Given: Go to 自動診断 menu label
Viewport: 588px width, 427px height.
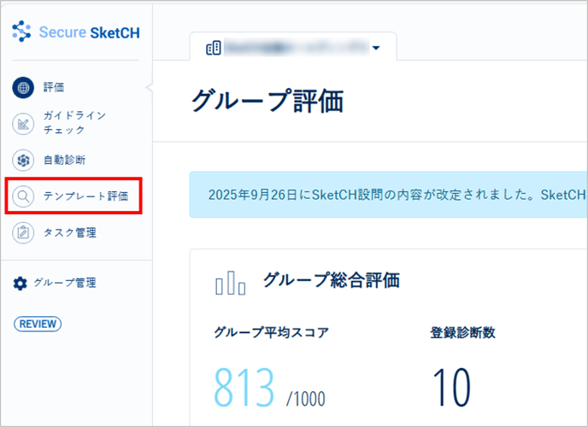Looking at the screenshot, I should [x=64, y=160].
